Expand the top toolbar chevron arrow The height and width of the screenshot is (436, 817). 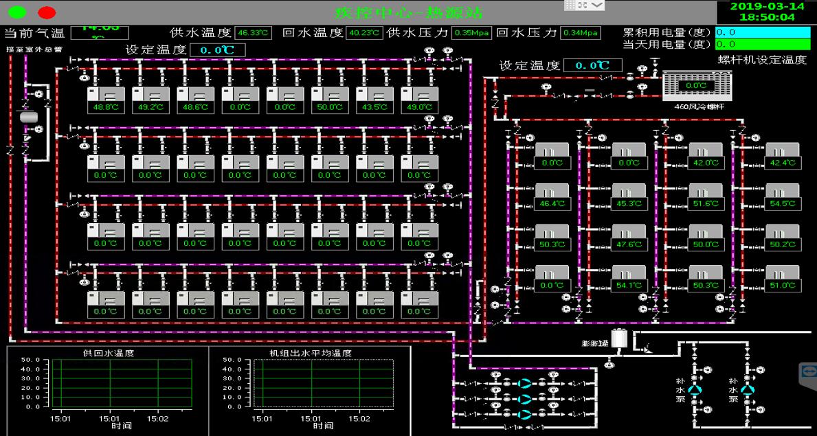[596, 5]
